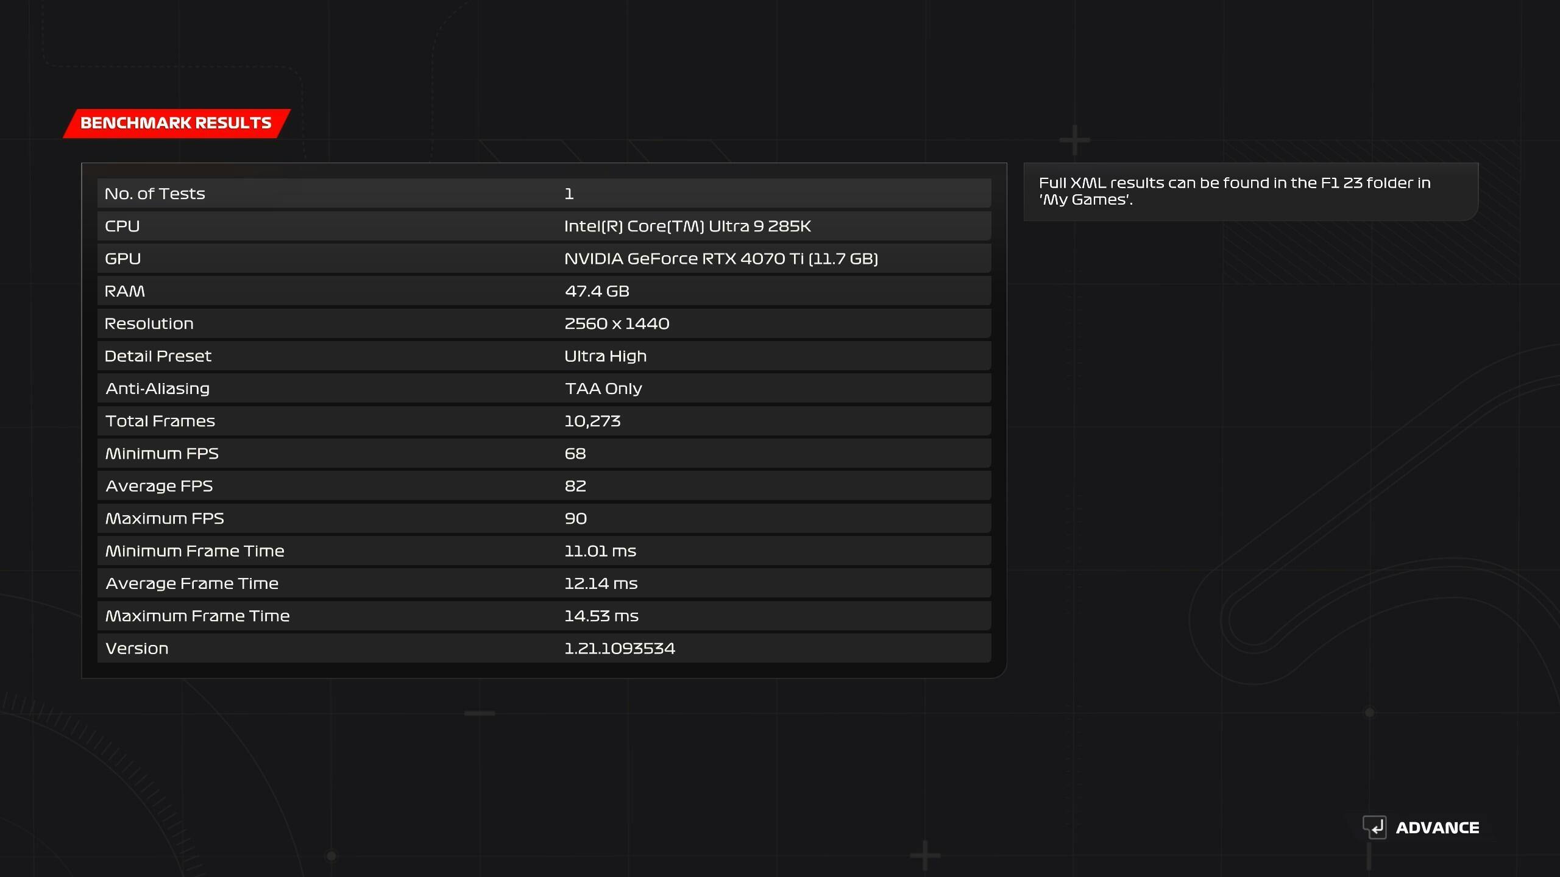This screenshot has width=1560, height=877.
Task: Select the Resolution row label
Action: pyautogui.click(x=149, y=323)
